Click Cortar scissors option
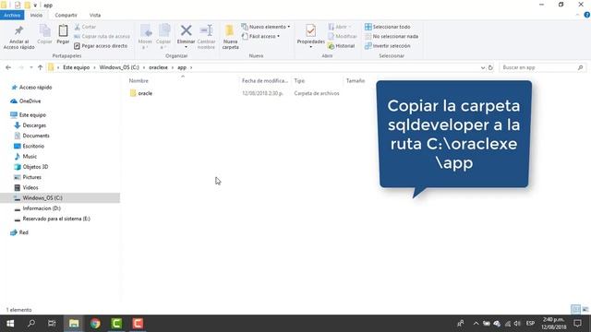The height and width of the screenshot is (332, 591). pyautogui.click(x=85, y=27)
